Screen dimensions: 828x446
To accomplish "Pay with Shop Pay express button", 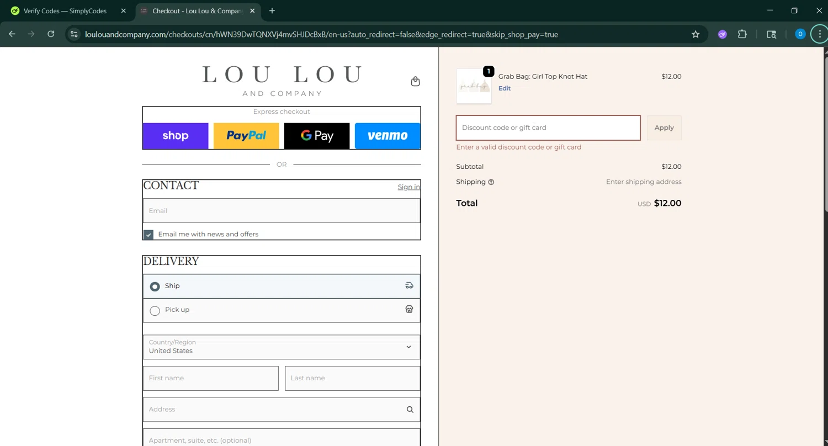I will pos(176,136).
